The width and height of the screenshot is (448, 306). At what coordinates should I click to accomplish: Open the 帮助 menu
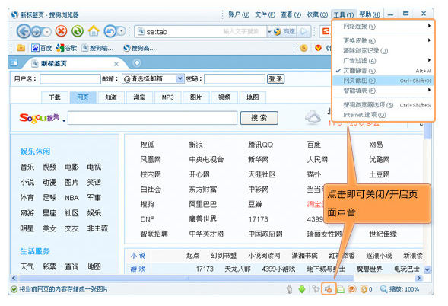[370, 14]
